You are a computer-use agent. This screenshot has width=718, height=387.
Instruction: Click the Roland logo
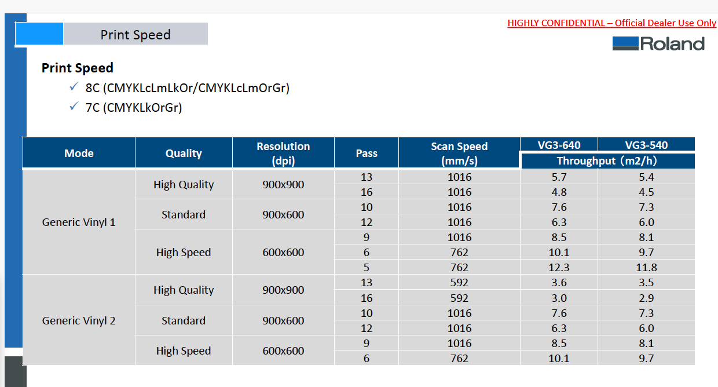tap(658, 43)
